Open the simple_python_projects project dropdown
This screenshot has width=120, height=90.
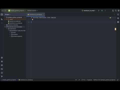click(x=17, y=11)
